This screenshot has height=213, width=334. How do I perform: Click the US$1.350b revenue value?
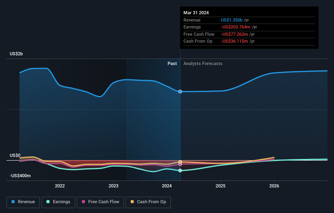(x=231, y=20)
